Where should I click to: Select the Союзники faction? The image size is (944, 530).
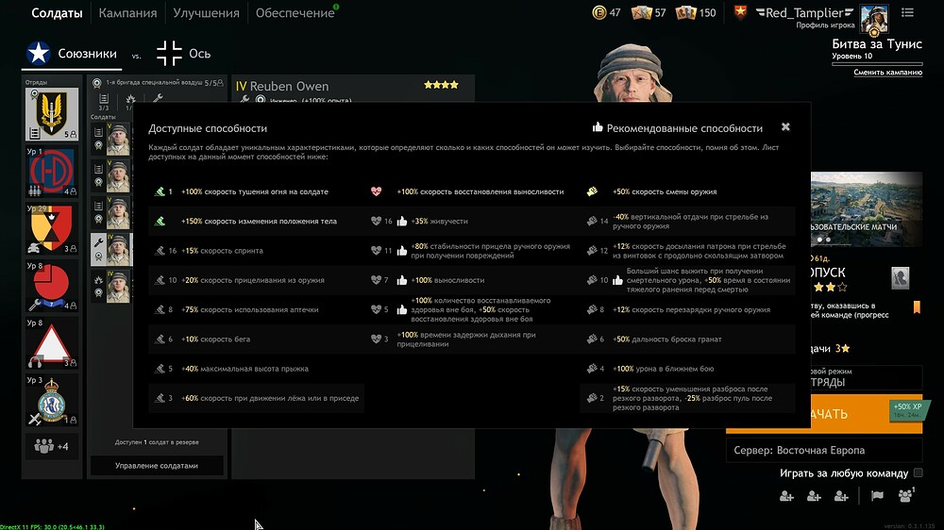[x=72, y=54]
